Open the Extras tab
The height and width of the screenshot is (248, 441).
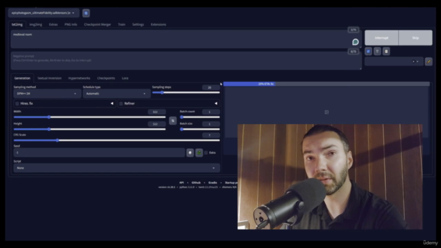point(53,25)
